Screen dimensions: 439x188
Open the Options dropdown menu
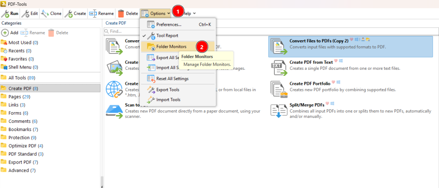point(156,13)
